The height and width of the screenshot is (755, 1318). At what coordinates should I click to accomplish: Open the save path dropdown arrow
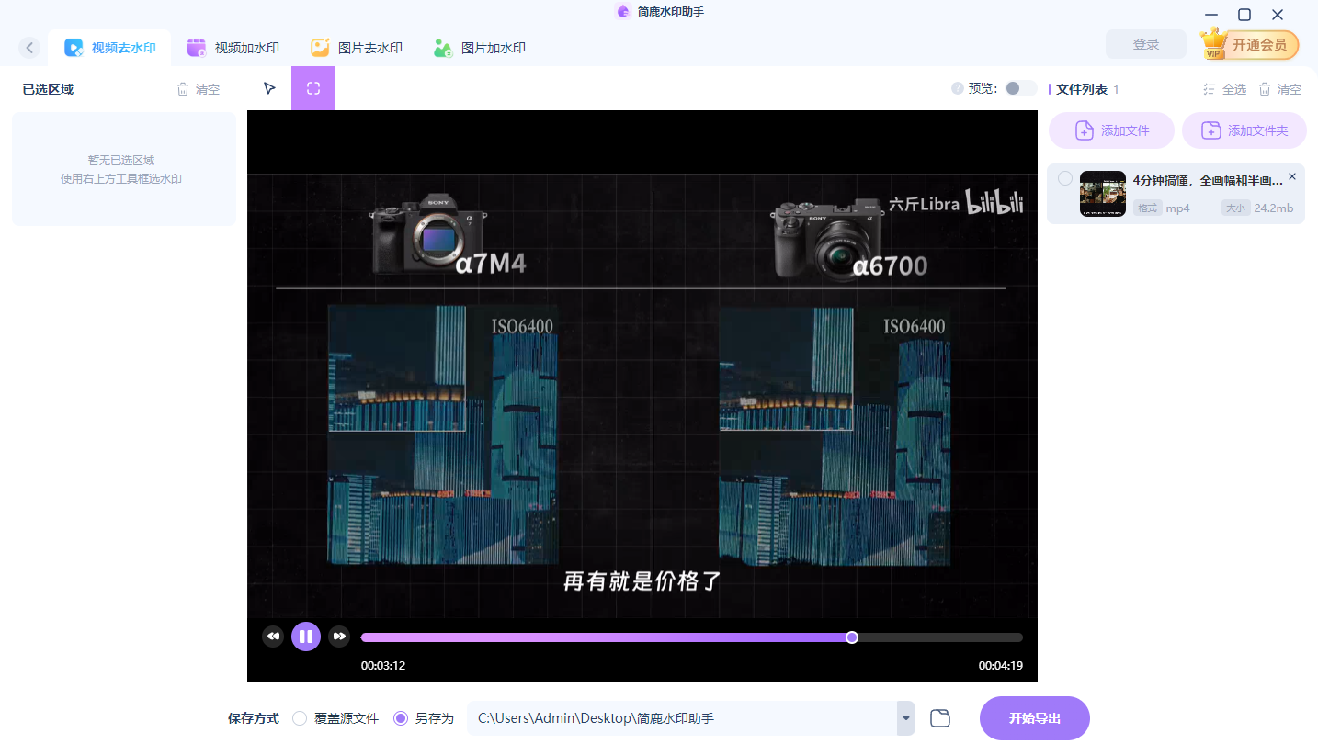pos(906,718)
